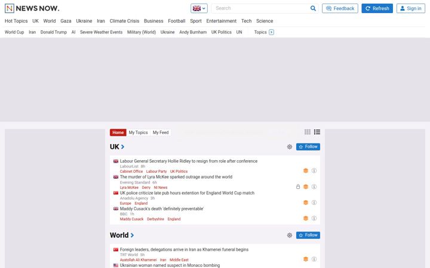
Task: Open the Donald Trump trending topic link
Action: pyautogui.click(x=54, y=32)
